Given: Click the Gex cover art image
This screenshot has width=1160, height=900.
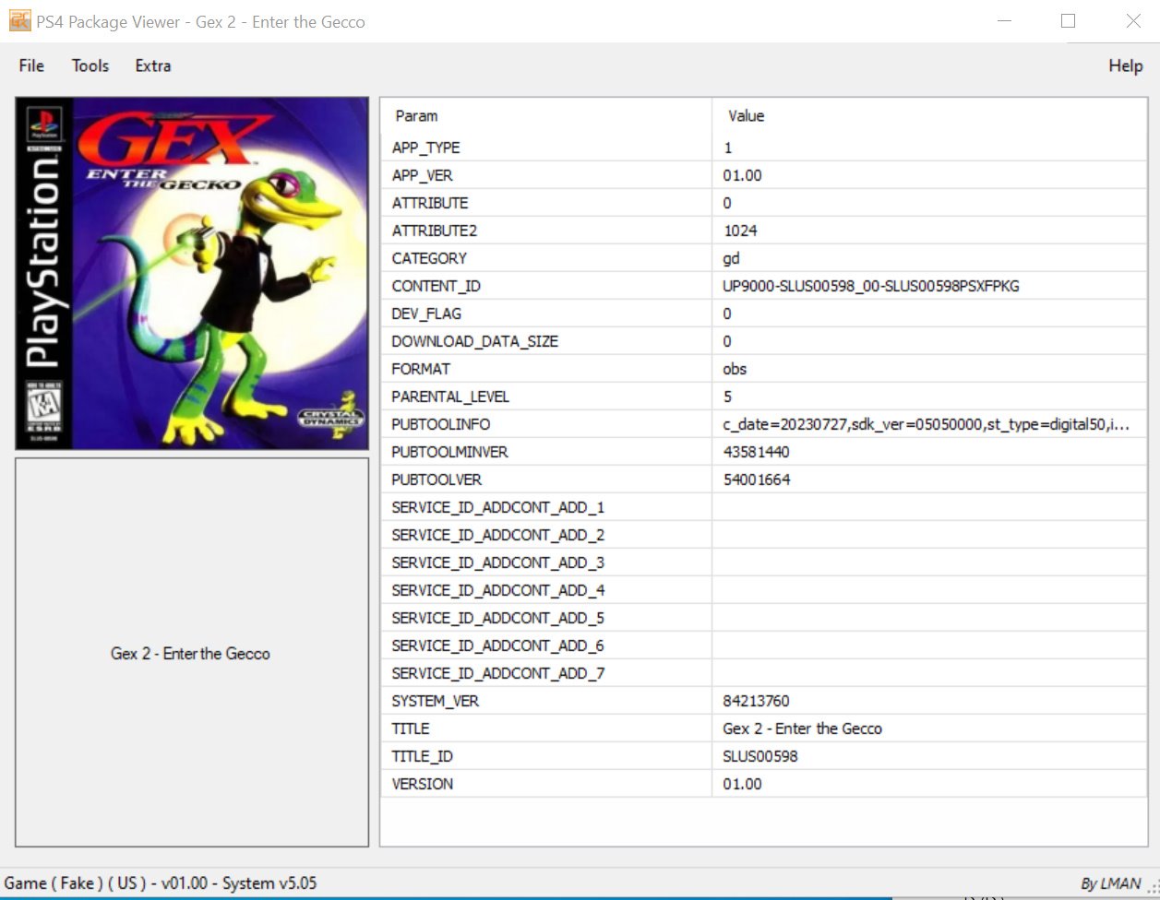Looking at the screenshot, I should point(192,274).
